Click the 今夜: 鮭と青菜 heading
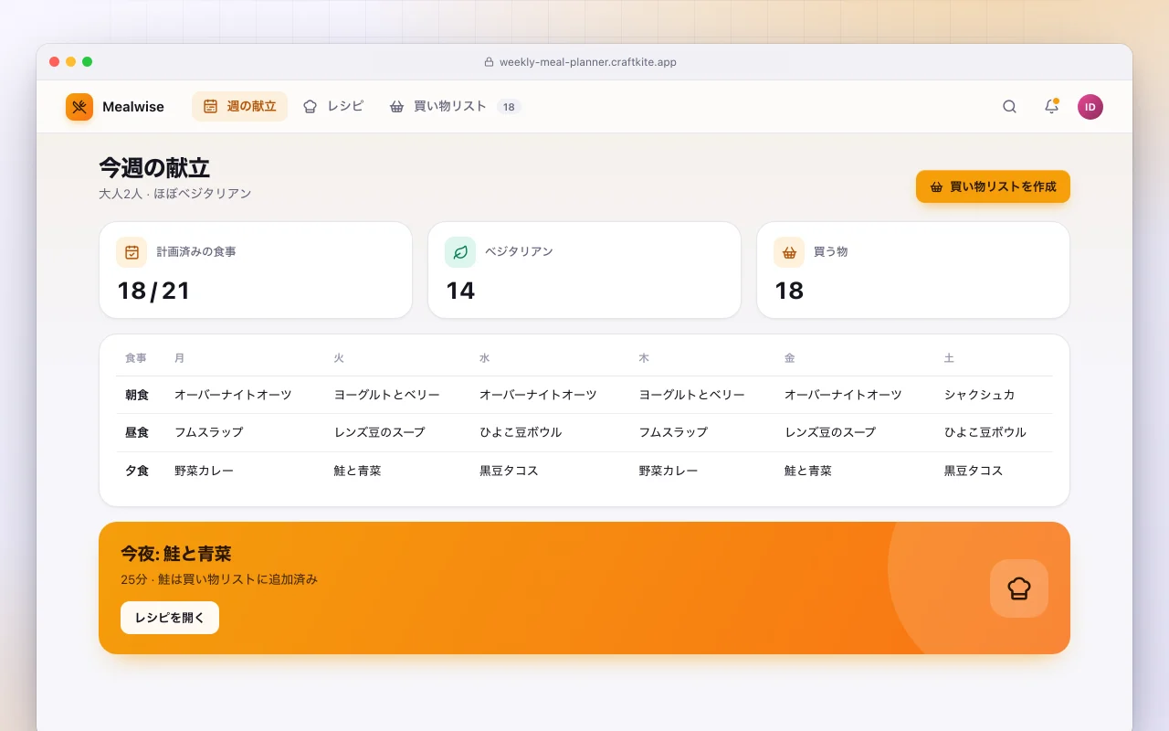The width and height of the screenshot is (1169, 731). [176, 554]
